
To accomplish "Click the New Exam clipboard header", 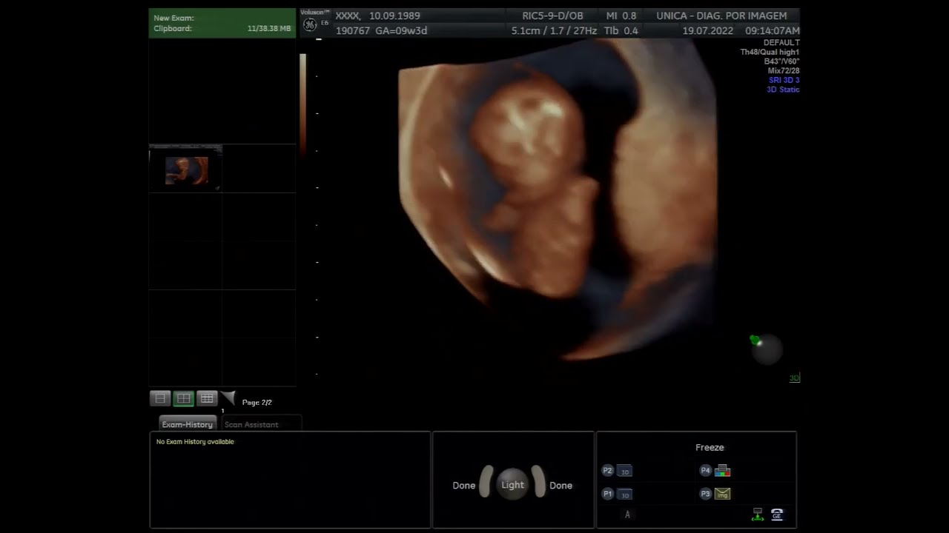I will pos(222,23).
